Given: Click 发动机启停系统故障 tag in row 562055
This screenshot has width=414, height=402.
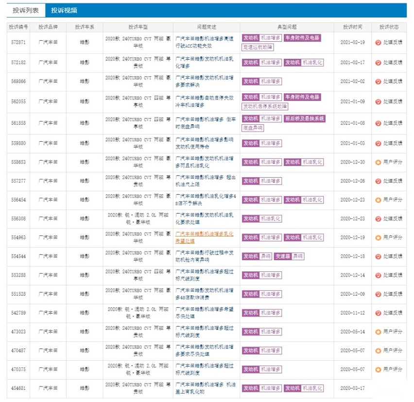Looking at the screenshot, I should (x=265, y=106).
